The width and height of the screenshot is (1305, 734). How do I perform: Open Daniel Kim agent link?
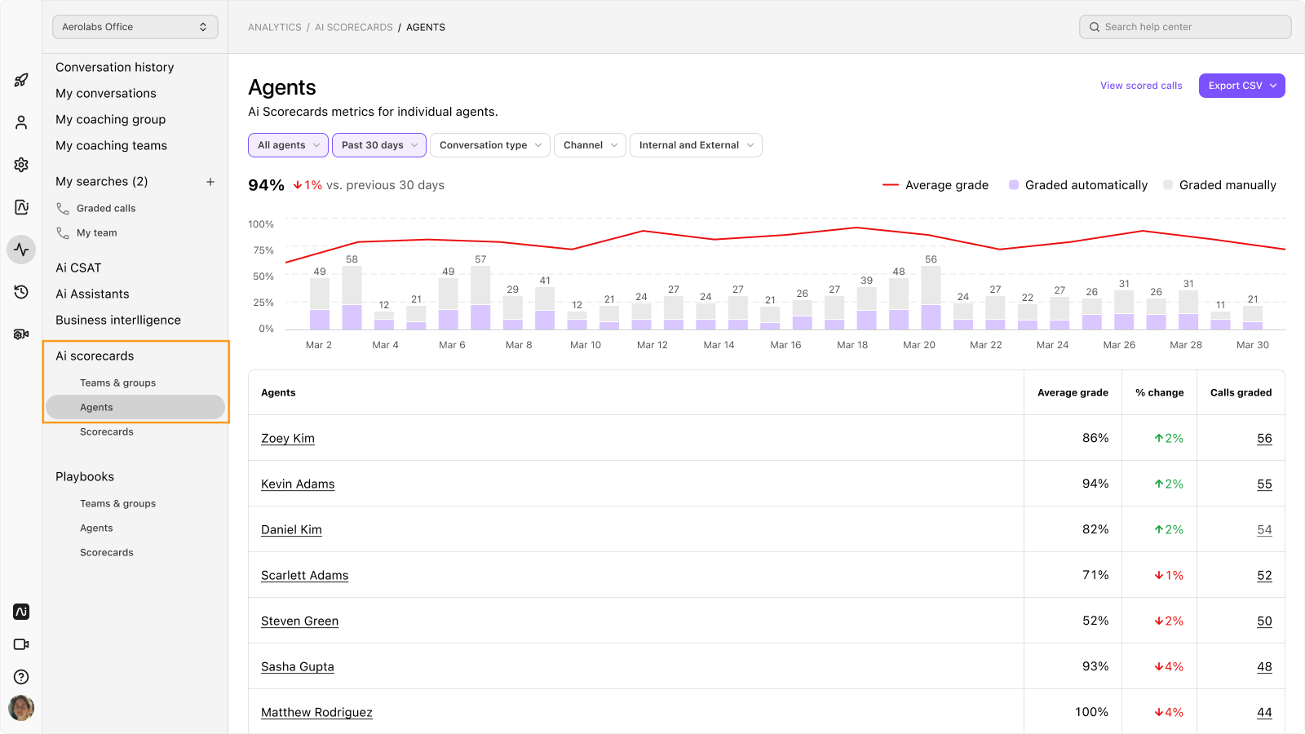[291, 530]
